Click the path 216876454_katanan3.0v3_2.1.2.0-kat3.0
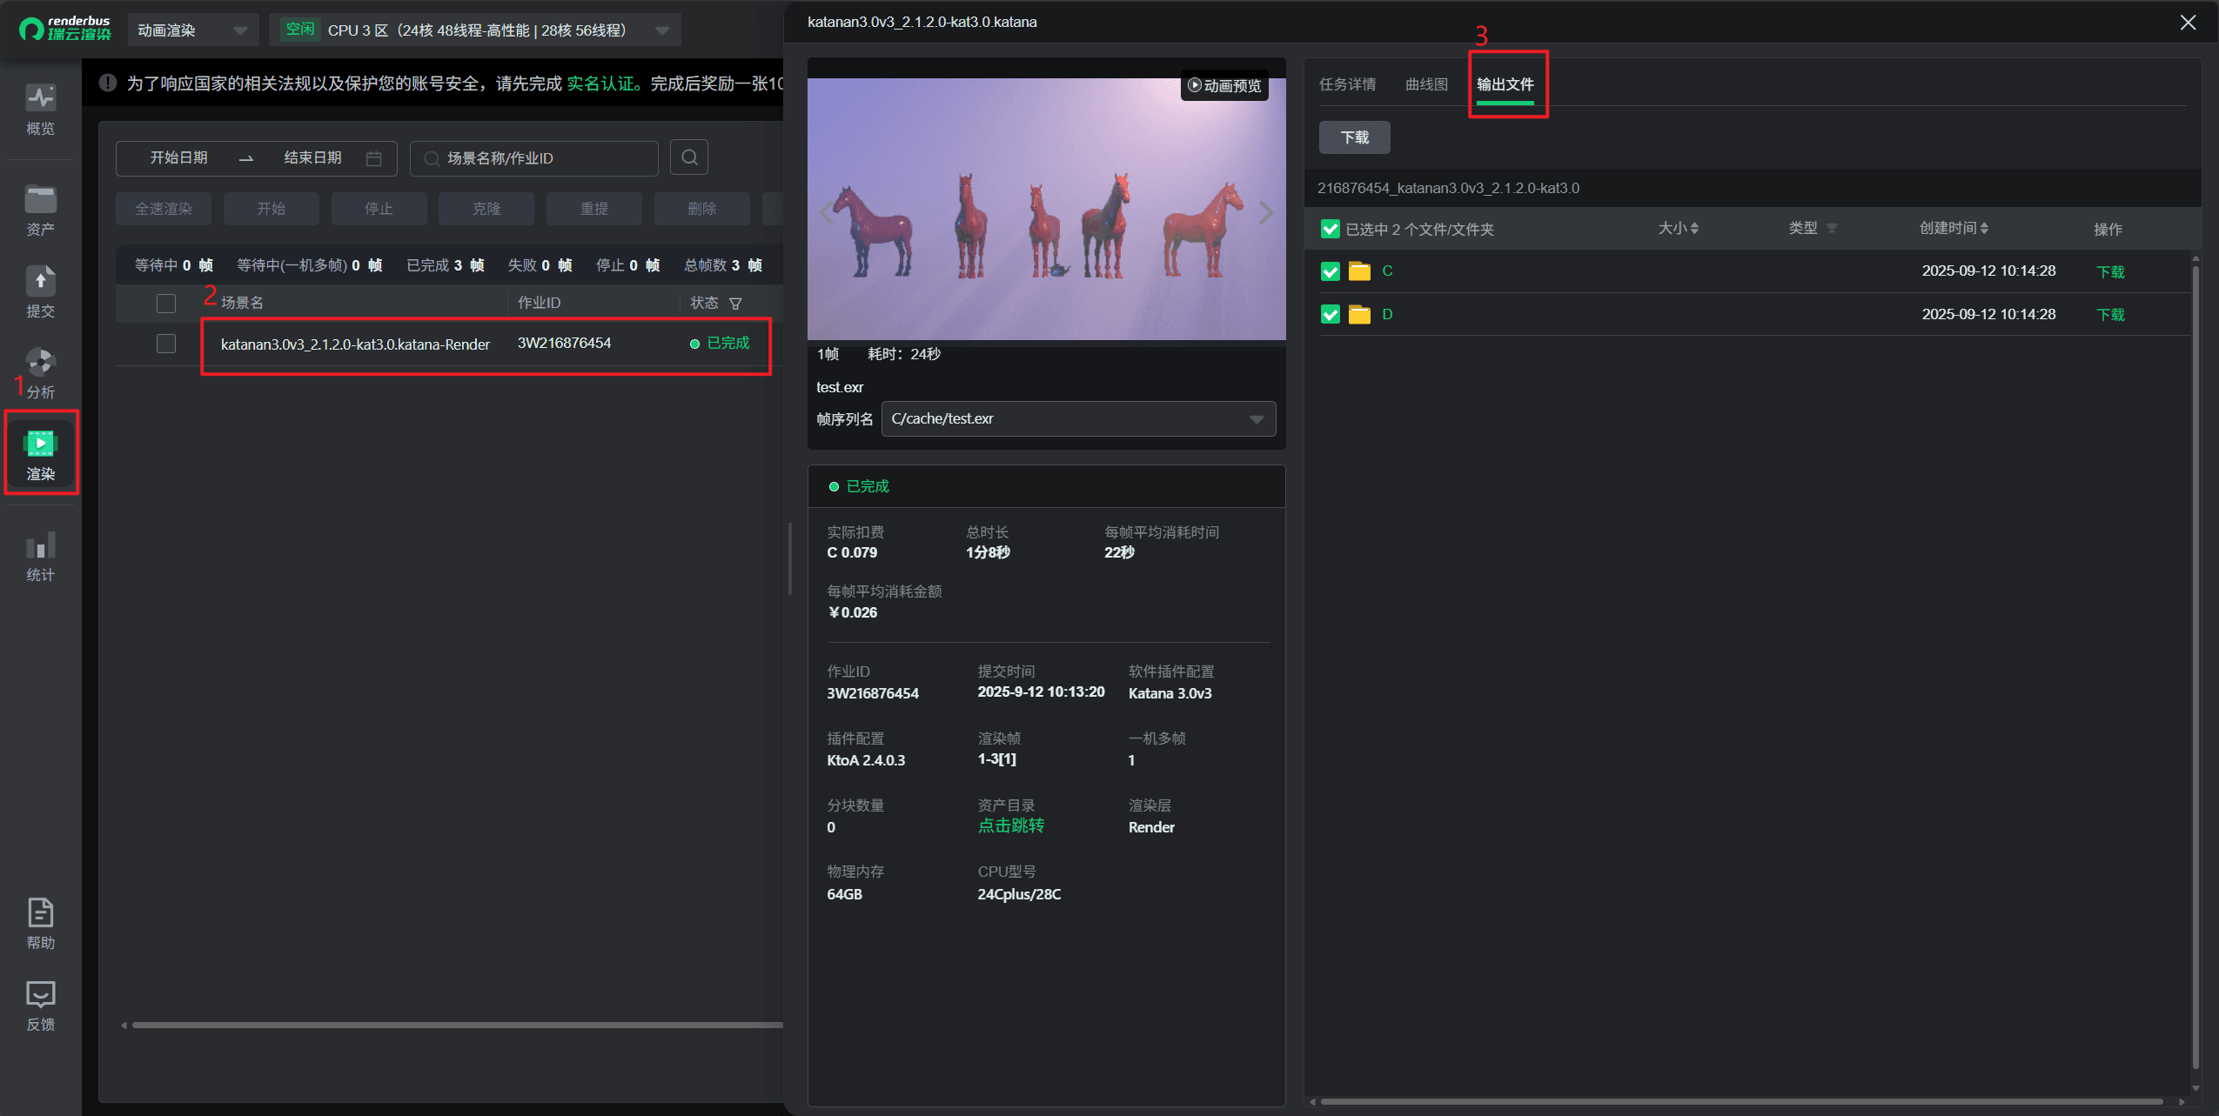The image size is (2219, 1116). click(1448, 188)
